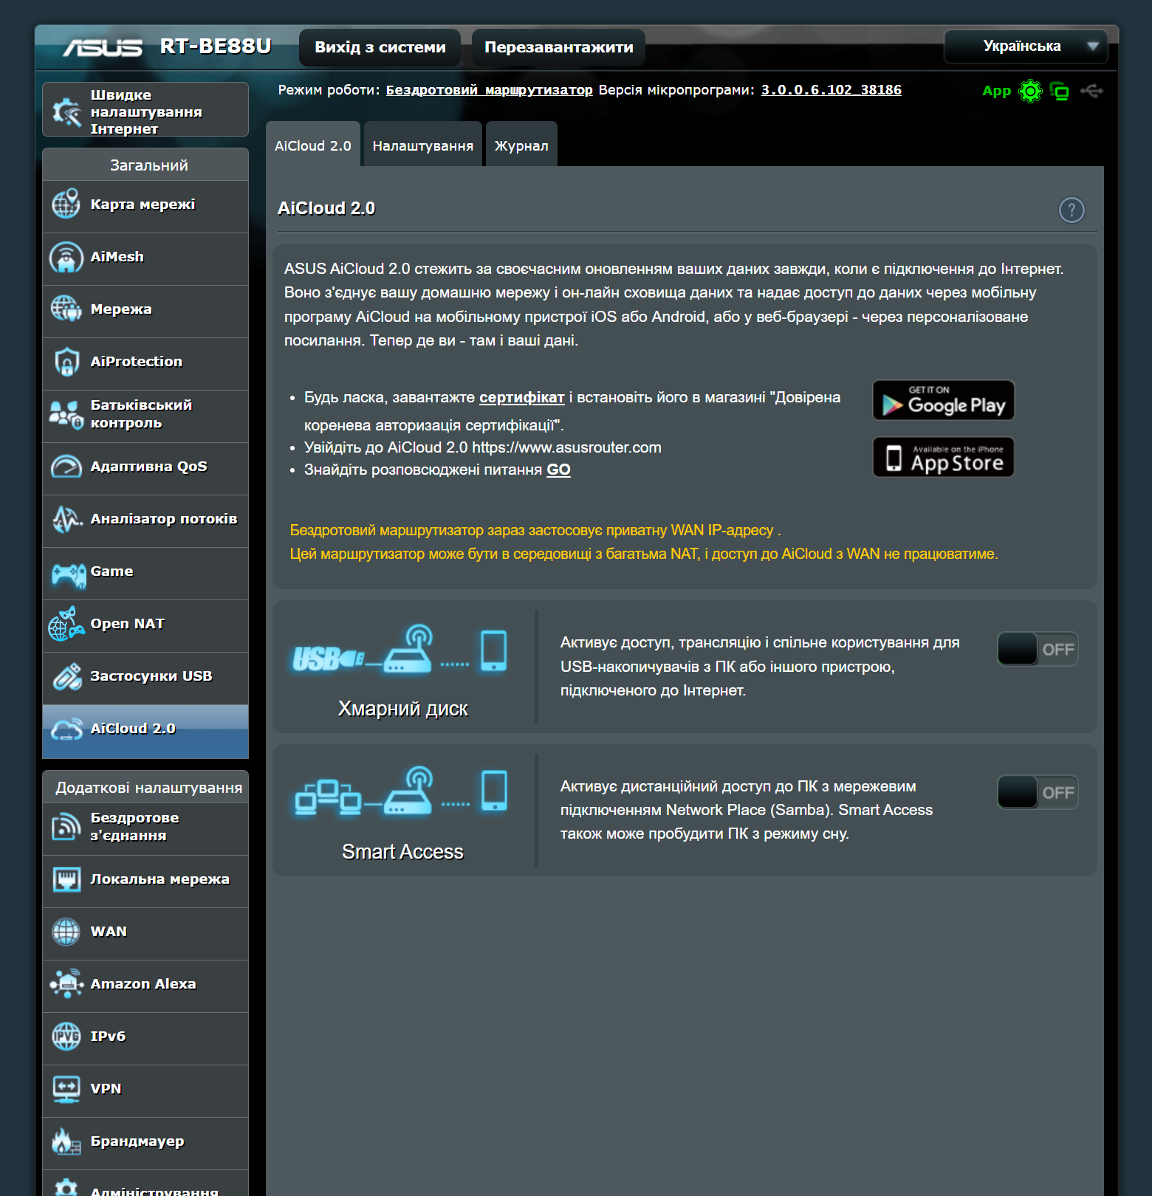Screen dimensions: 1152x1196
Task: Click the AiCloud 2.0 cloud icon
Action: point(66,729)
